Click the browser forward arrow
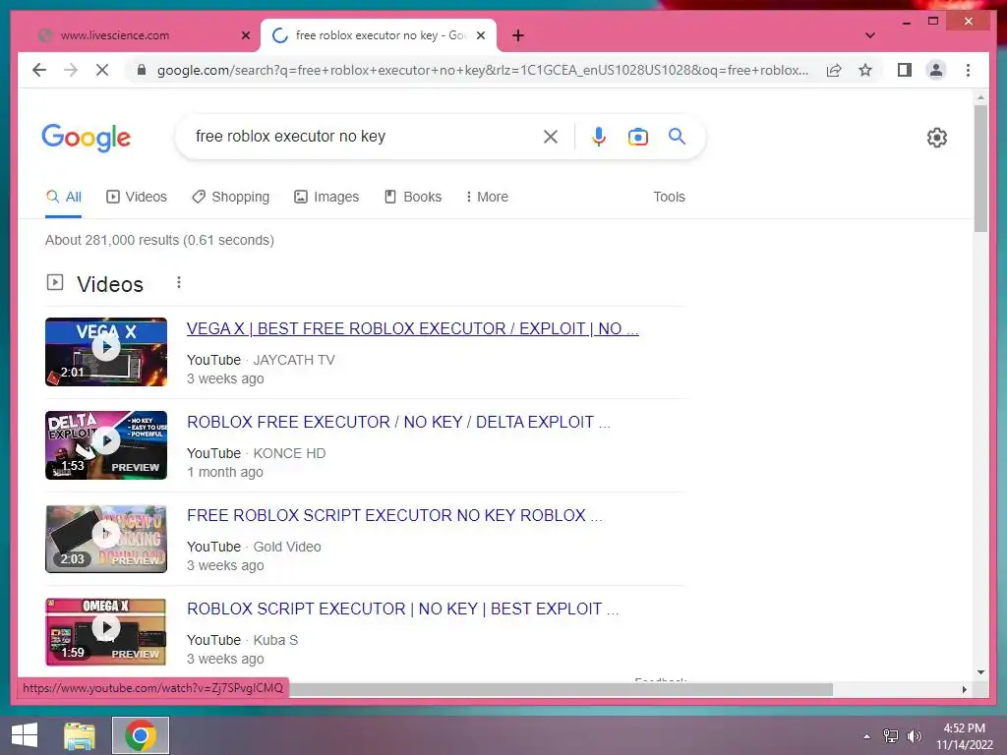The image size is (1007, 755). coord(71,70)
